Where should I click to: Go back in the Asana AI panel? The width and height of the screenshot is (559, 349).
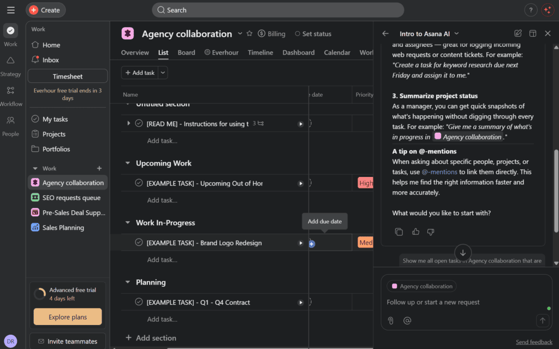385,33
